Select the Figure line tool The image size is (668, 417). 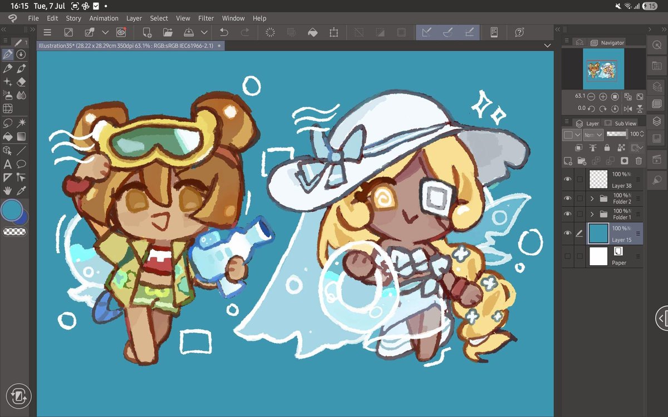[21, 150]
